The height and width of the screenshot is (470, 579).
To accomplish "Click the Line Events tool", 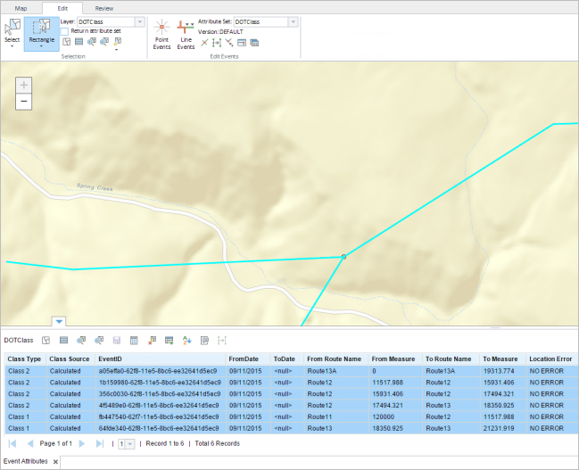I will [x=186, y=33].
